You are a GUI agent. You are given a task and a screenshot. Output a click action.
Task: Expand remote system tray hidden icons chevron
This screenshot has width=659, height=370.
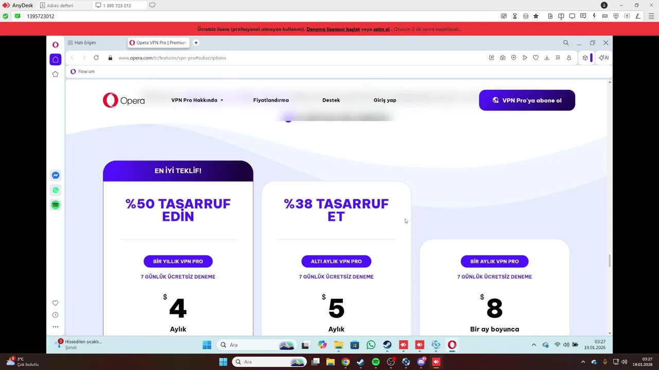(x=533, y=345)
